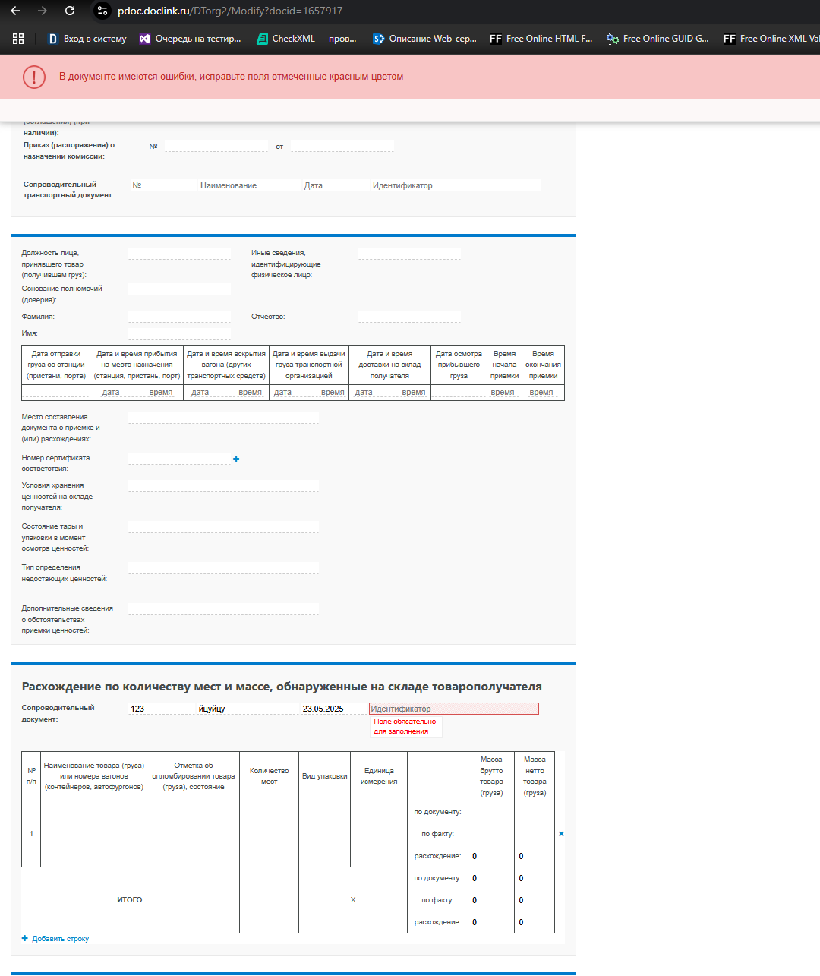
Task: Click the 'ИТОГО:' row label
Action: [131, 900]
